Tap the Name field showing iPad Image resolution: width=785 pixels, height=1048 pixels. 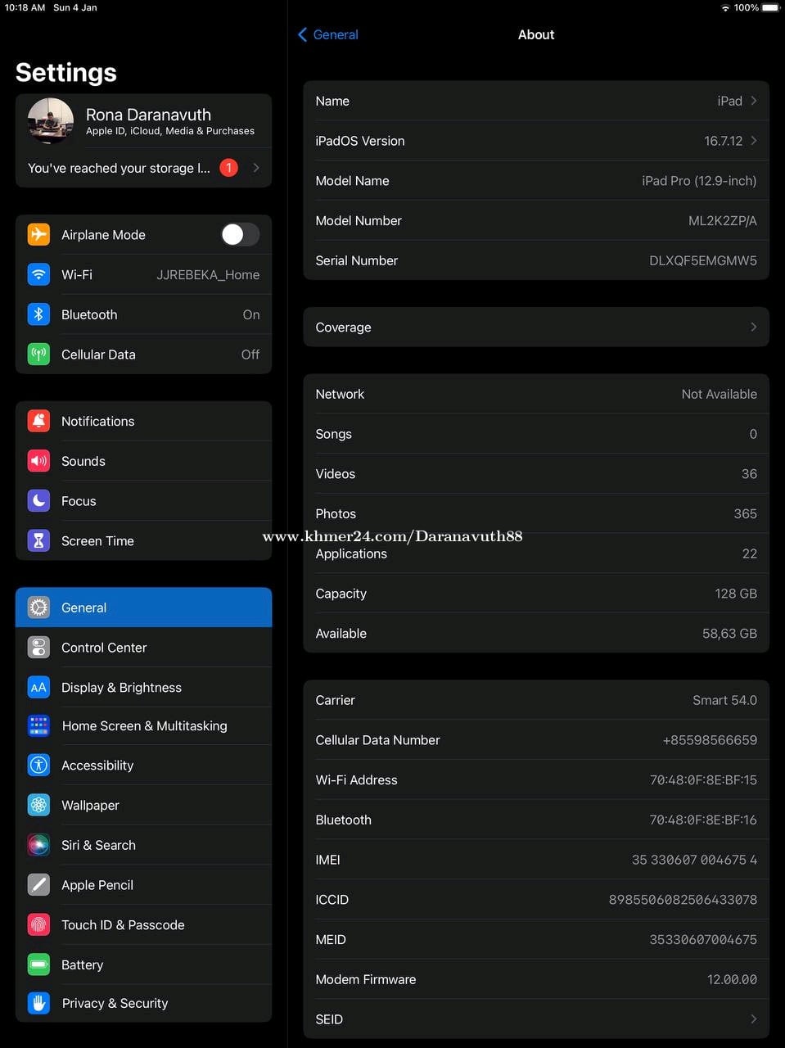pos(535,101)
